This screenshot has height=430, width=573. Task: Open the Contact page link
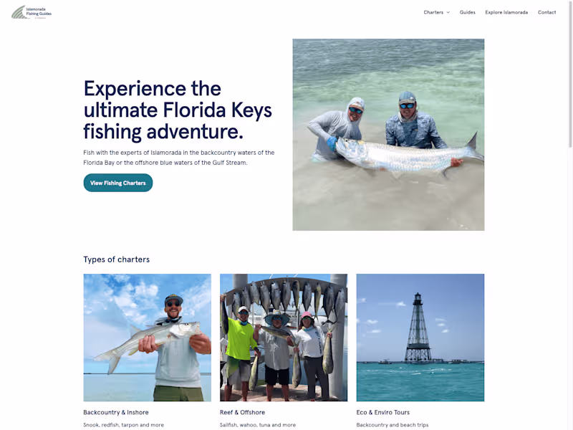[546, 12]
